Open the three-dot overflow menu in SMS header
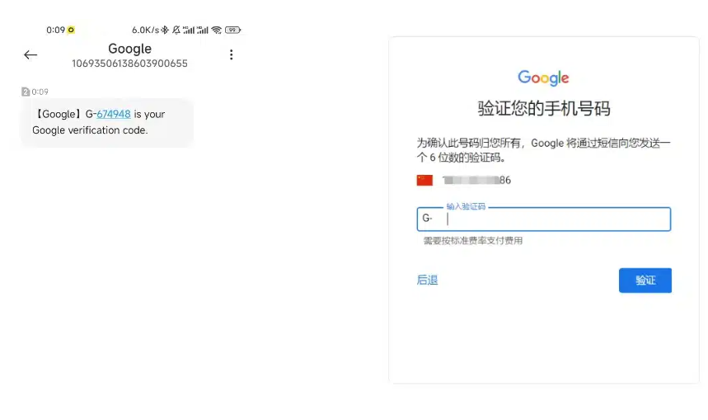 pyautogui.click(x=231, y=54)
